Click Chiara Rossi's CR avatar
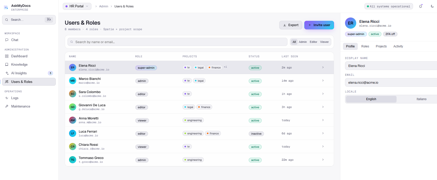Viewport: 437px width, 180px height. tap(73, 147)
